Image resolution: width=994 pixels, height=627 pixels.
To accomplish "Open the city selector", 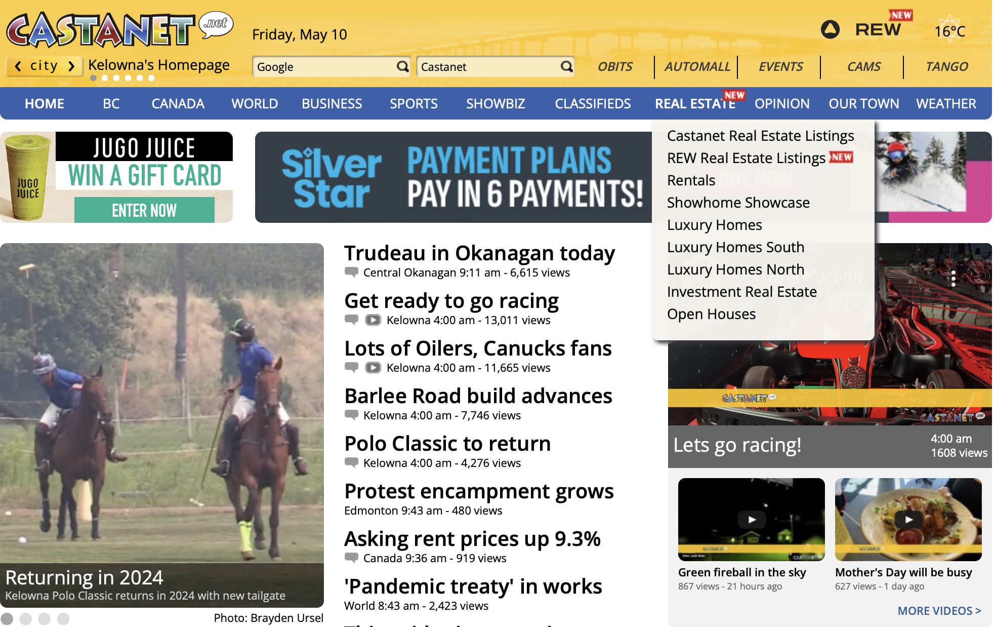I will click(x=44, y=66).
